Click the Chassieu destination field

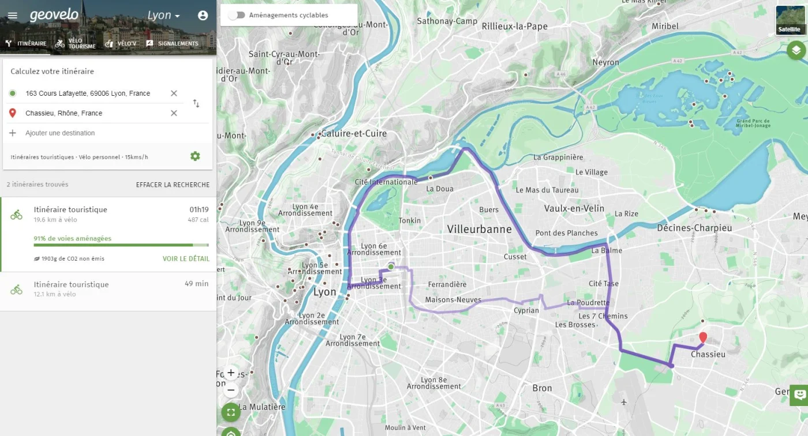click(95, 113)
